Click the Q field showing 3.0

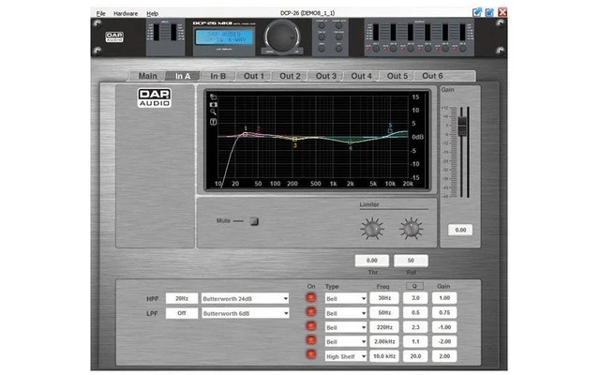[x=415, y=298]
